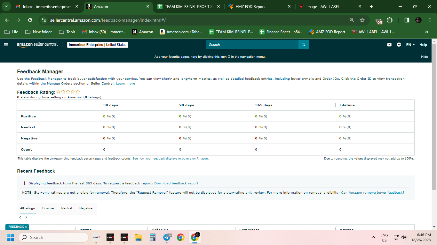This screenshot has width=437, height=245.
Task: Click Hide on the favorites bar
Action: tap(425, 57)
